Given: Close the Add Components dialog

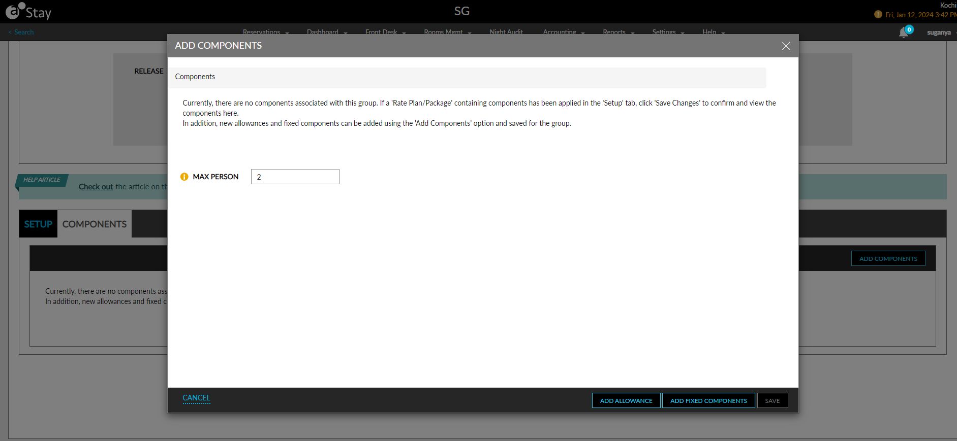Looking at the screenshot, I should point(786,46).
